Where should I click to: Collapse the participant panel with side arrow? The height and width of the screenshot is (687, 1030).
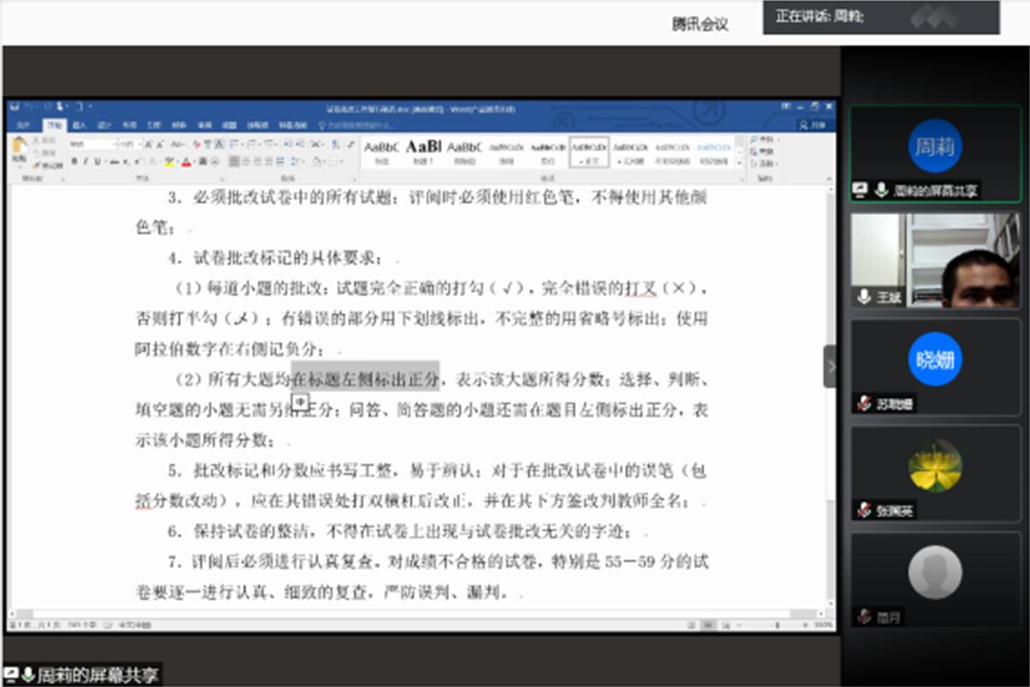(x=829, y=367)
